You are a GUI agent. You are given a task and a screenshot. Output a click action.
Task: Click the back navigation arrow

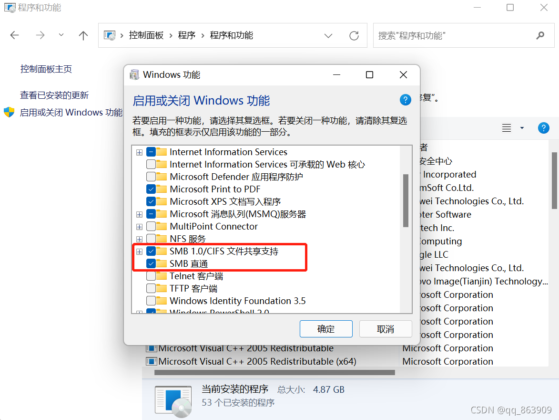(15, 35)
